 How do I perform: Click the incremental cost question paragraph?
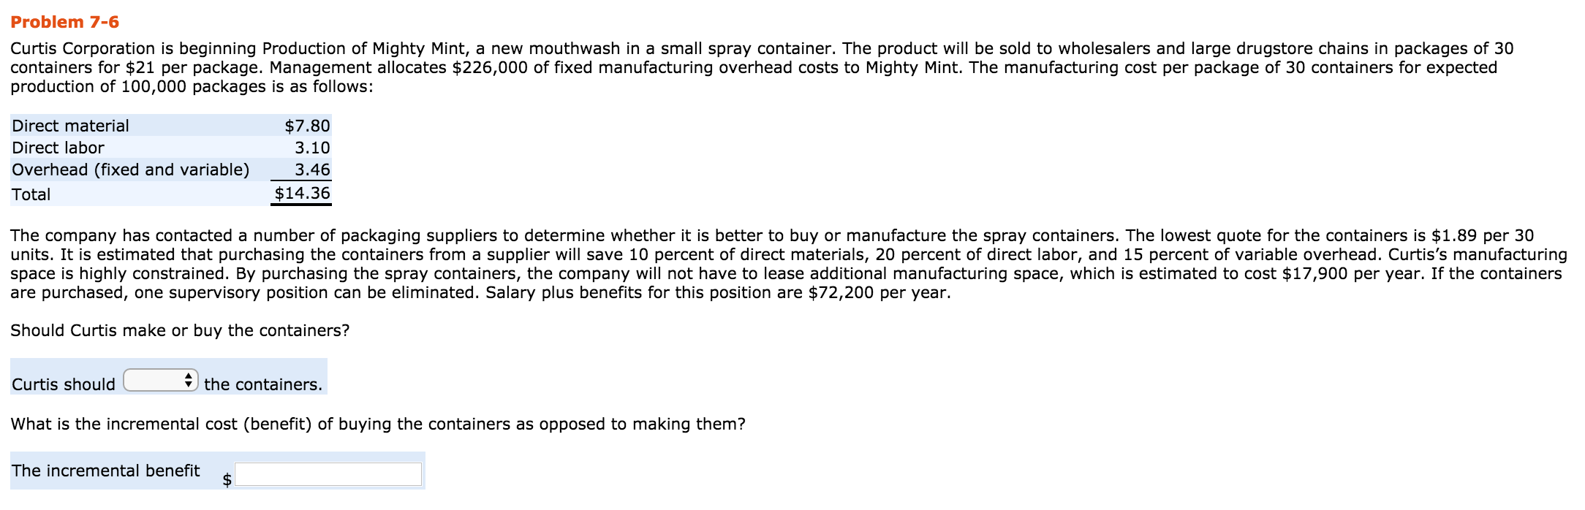tap(379, 421)
